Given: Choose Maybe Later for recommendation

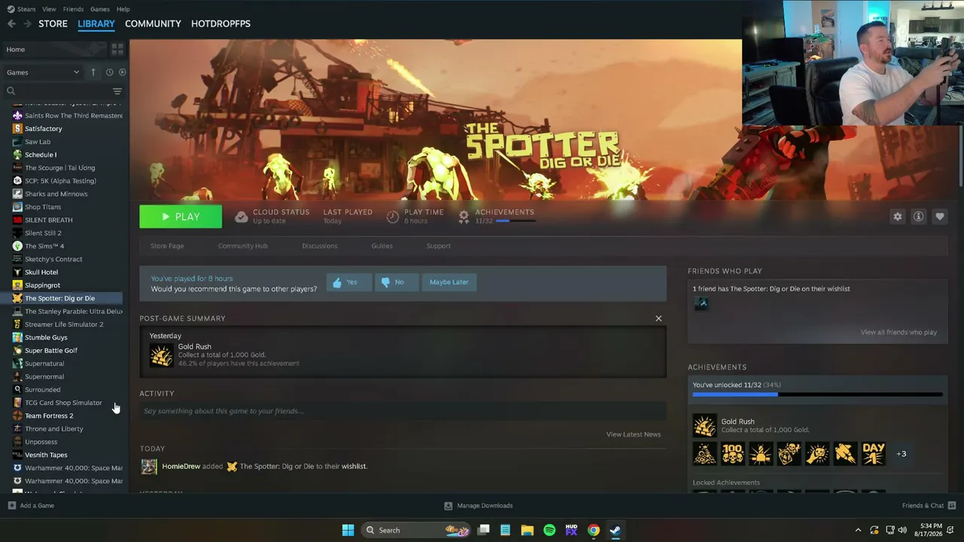Looking at the screenshot, I should (449, 282).
